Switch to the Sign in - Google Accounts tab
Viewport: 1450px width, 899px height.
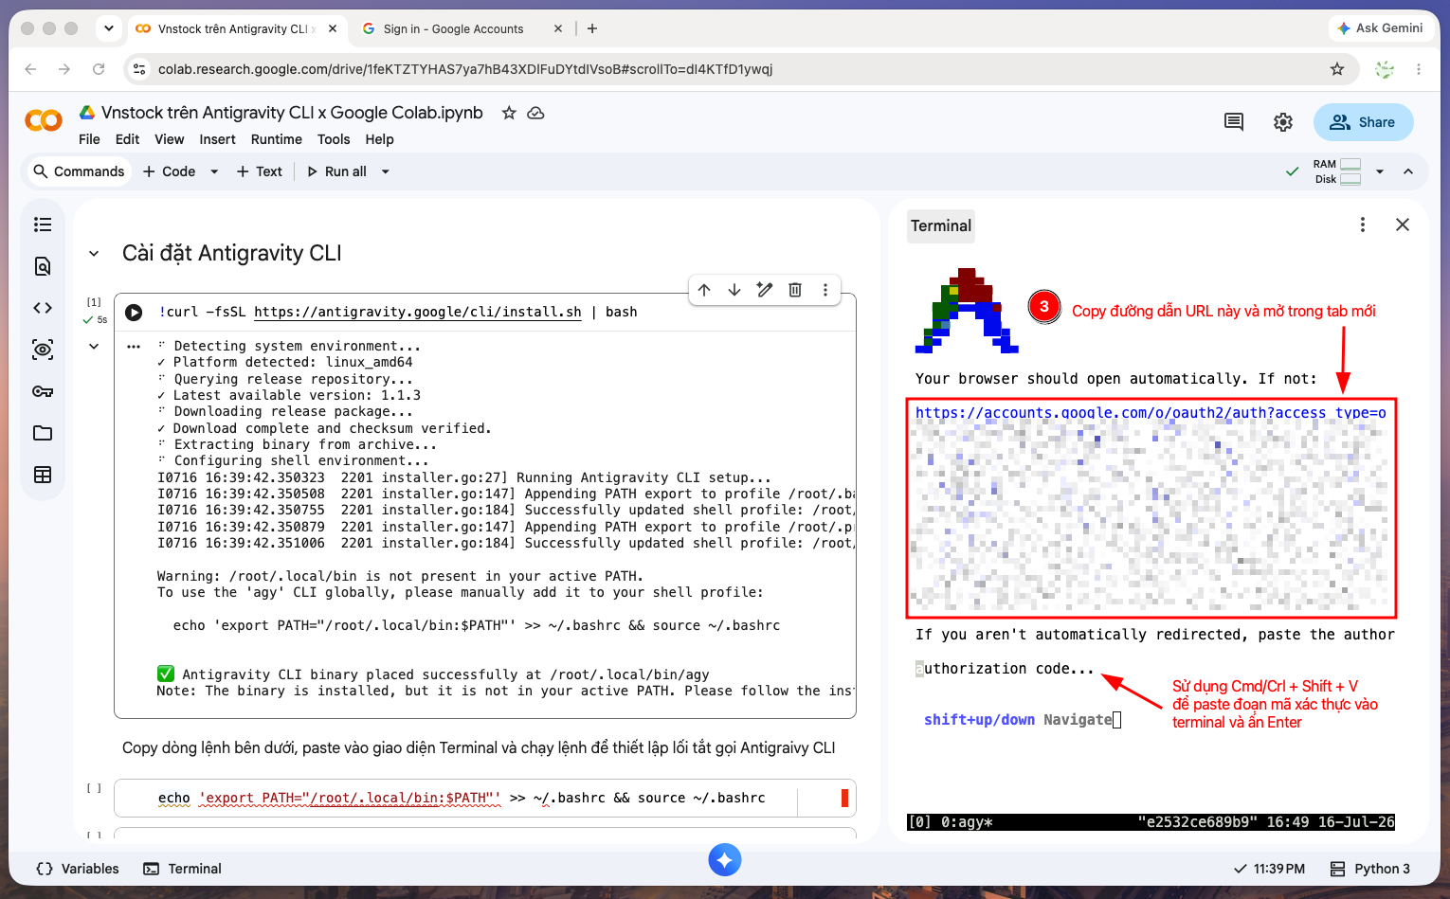pos(455,29)
